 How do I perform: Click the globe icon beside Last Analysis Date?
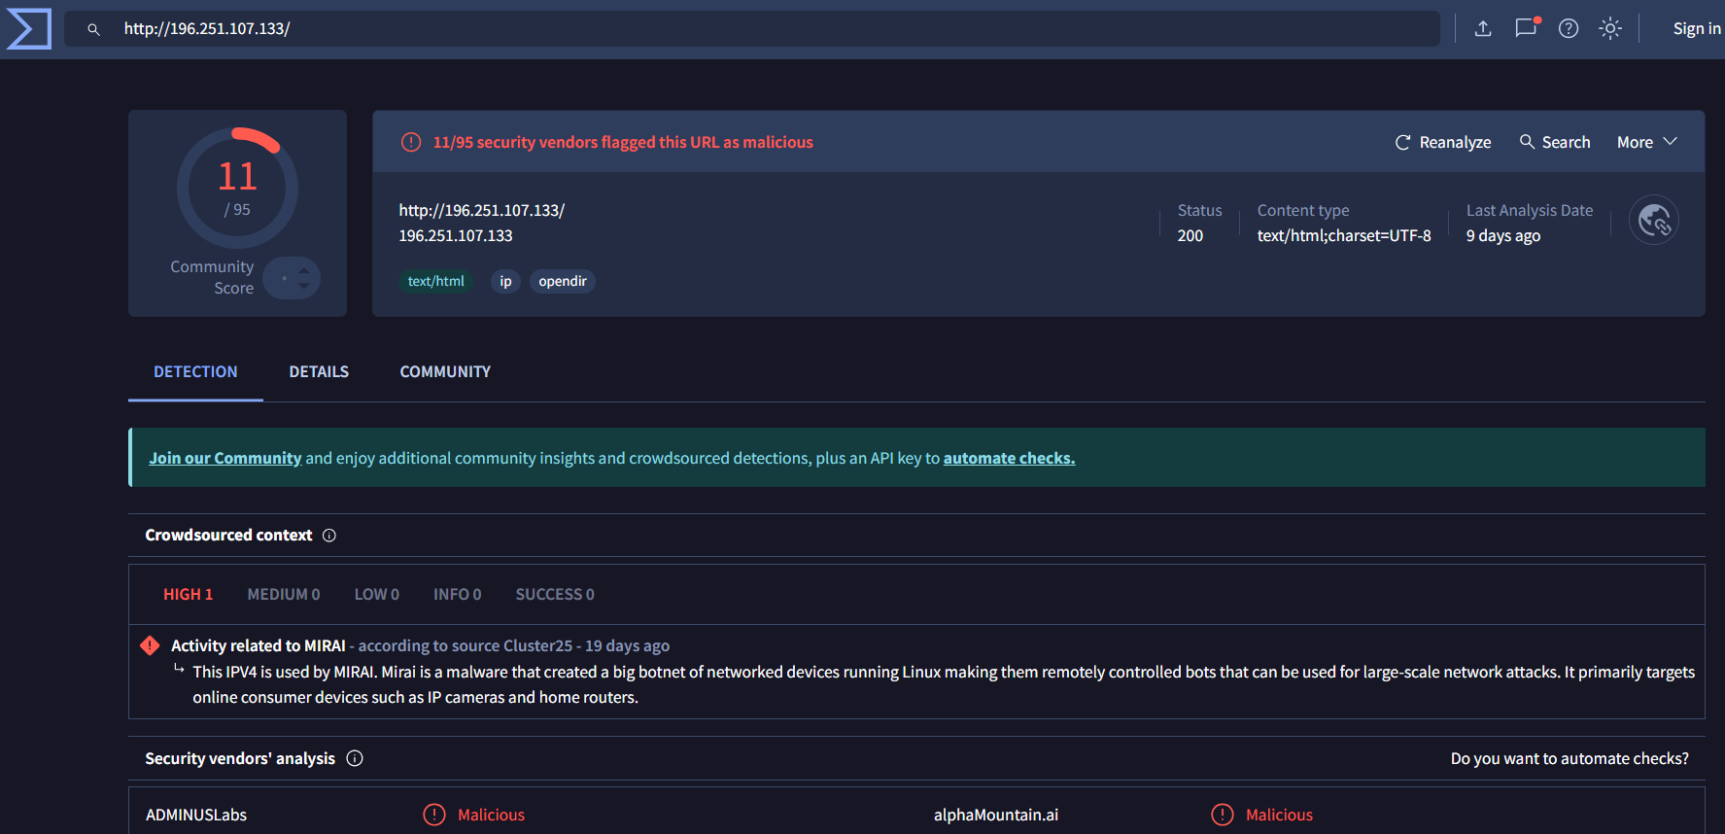tap(1654, 221)
